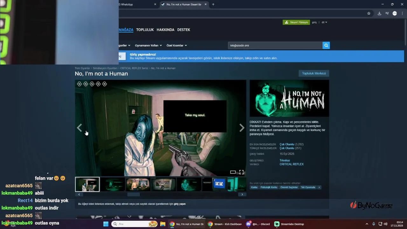The image size is (407, 229).
Task: Select third thumbnail with standing man
Action: pos(138,184)
